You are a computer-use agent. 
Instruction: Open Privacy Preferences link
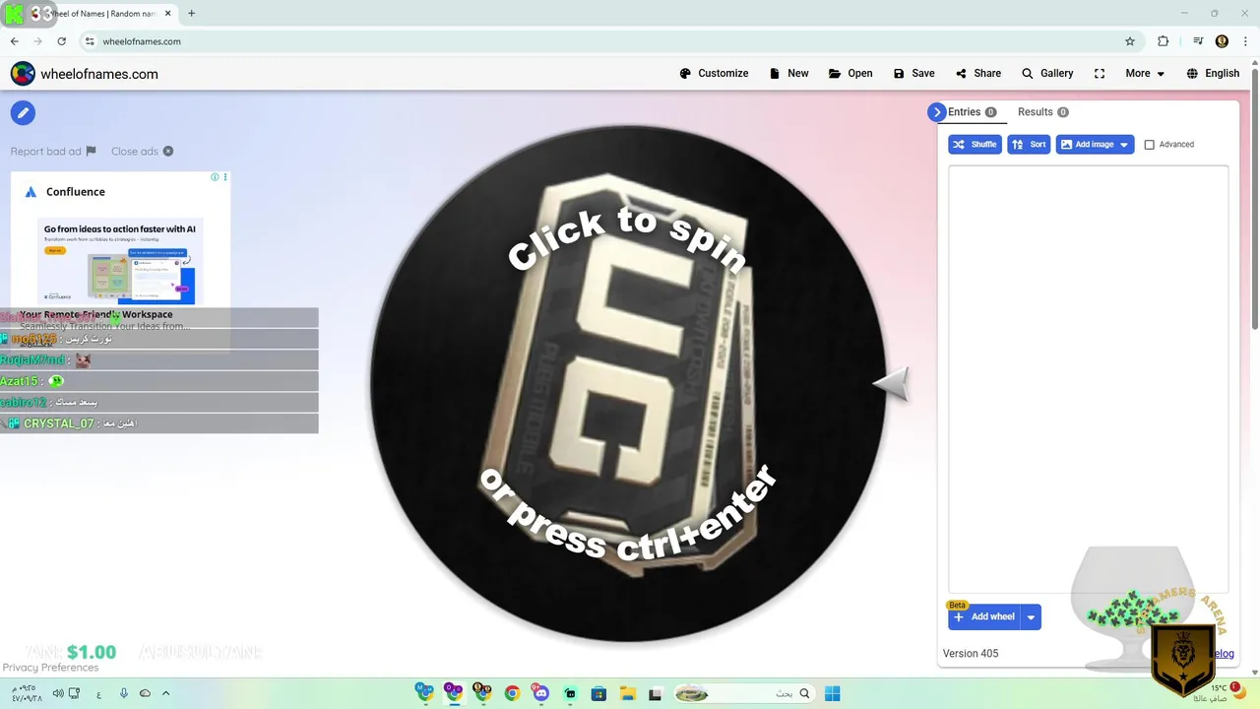click(x=50, y=668)
